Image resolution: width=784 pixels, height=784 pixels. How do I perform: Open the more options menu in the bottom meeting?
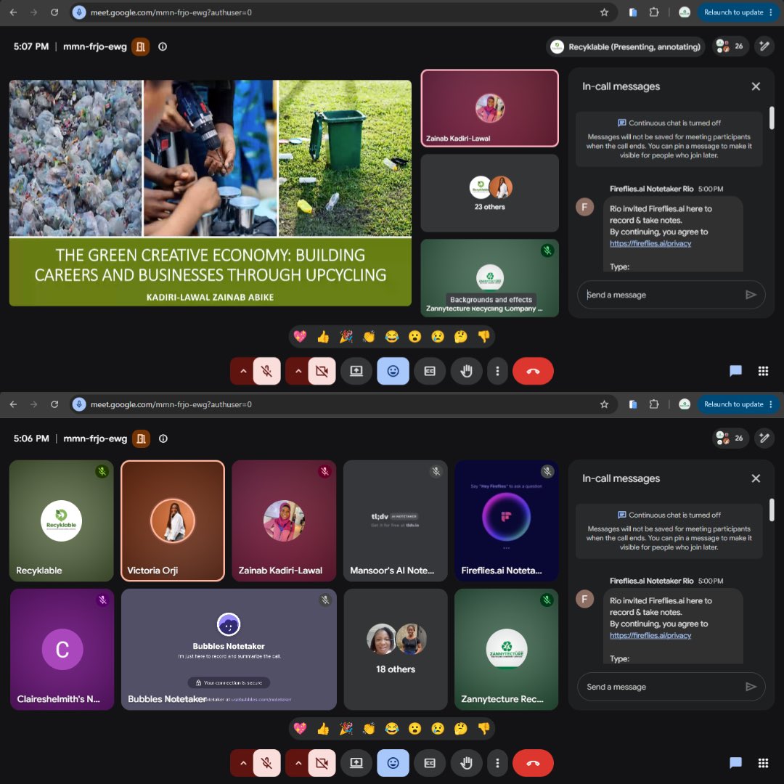coord(497,763)
